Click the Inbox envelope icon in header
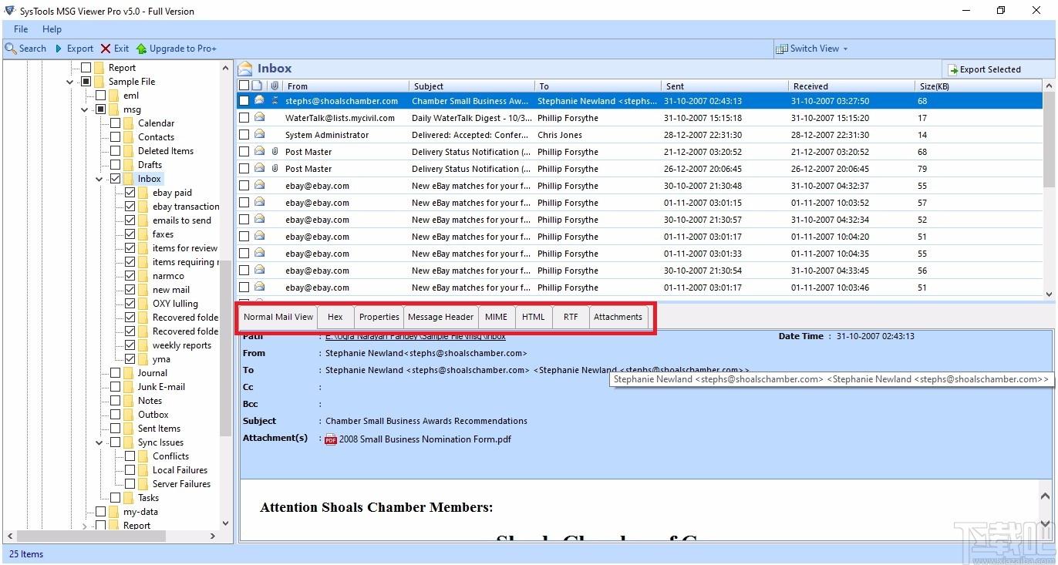The width and height of the screenshot is (1058, 565). [246, 68]
